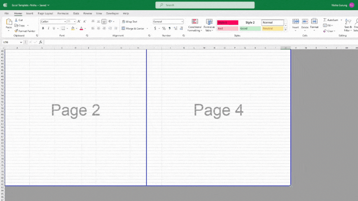Apply Percent Style to selection
This screenshot has height=201, width=358.
164,28
